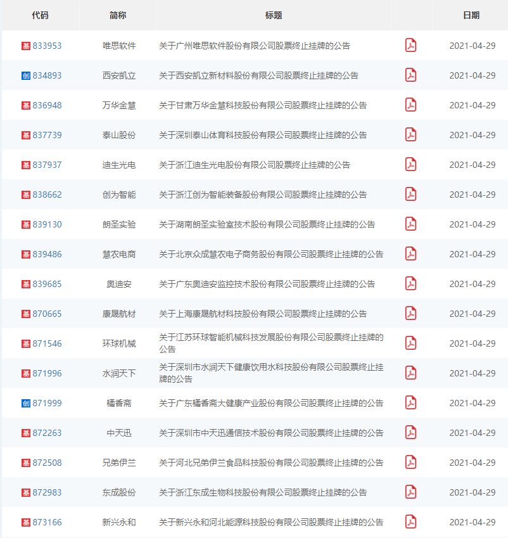Screen dimensions: 508x538
Task: Click the 简称 column header
Action: pyautogui.click(x=118, y=15)
